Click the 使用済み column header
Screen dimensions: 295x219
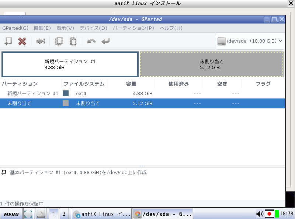tap(179, 84)
